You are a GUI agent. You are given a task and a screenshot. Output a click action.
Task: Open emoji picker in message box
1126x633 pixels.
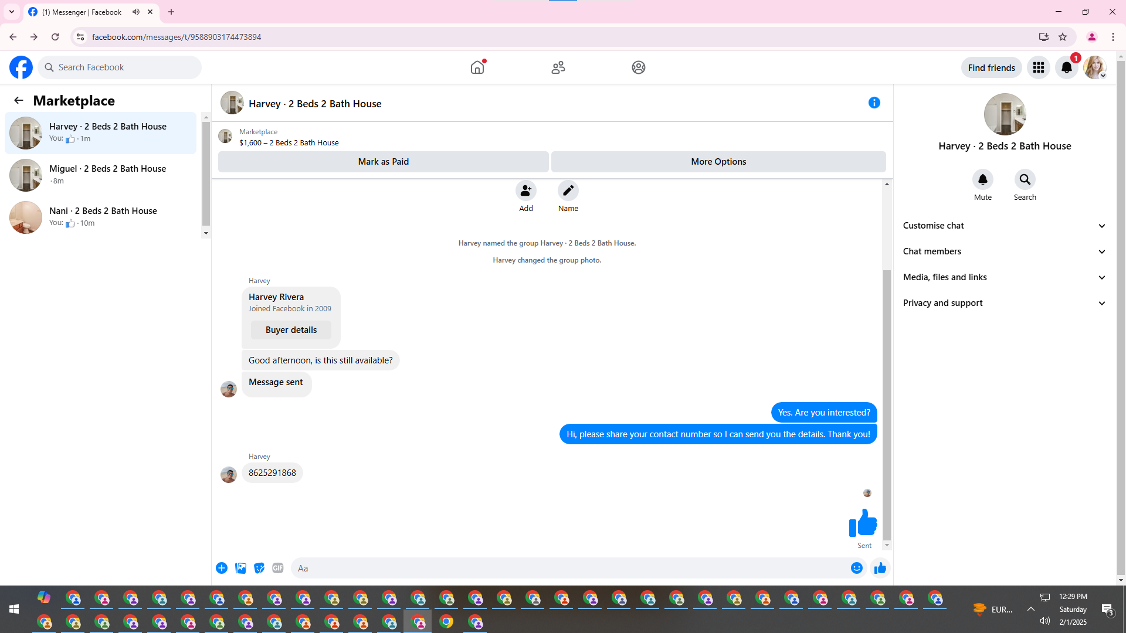pyautogui.click(x=857, y=568)
